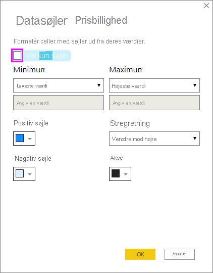
Task: Open the Positiv søjle color picker arrow
Action: pyautogui.click(x=30, y=139)
